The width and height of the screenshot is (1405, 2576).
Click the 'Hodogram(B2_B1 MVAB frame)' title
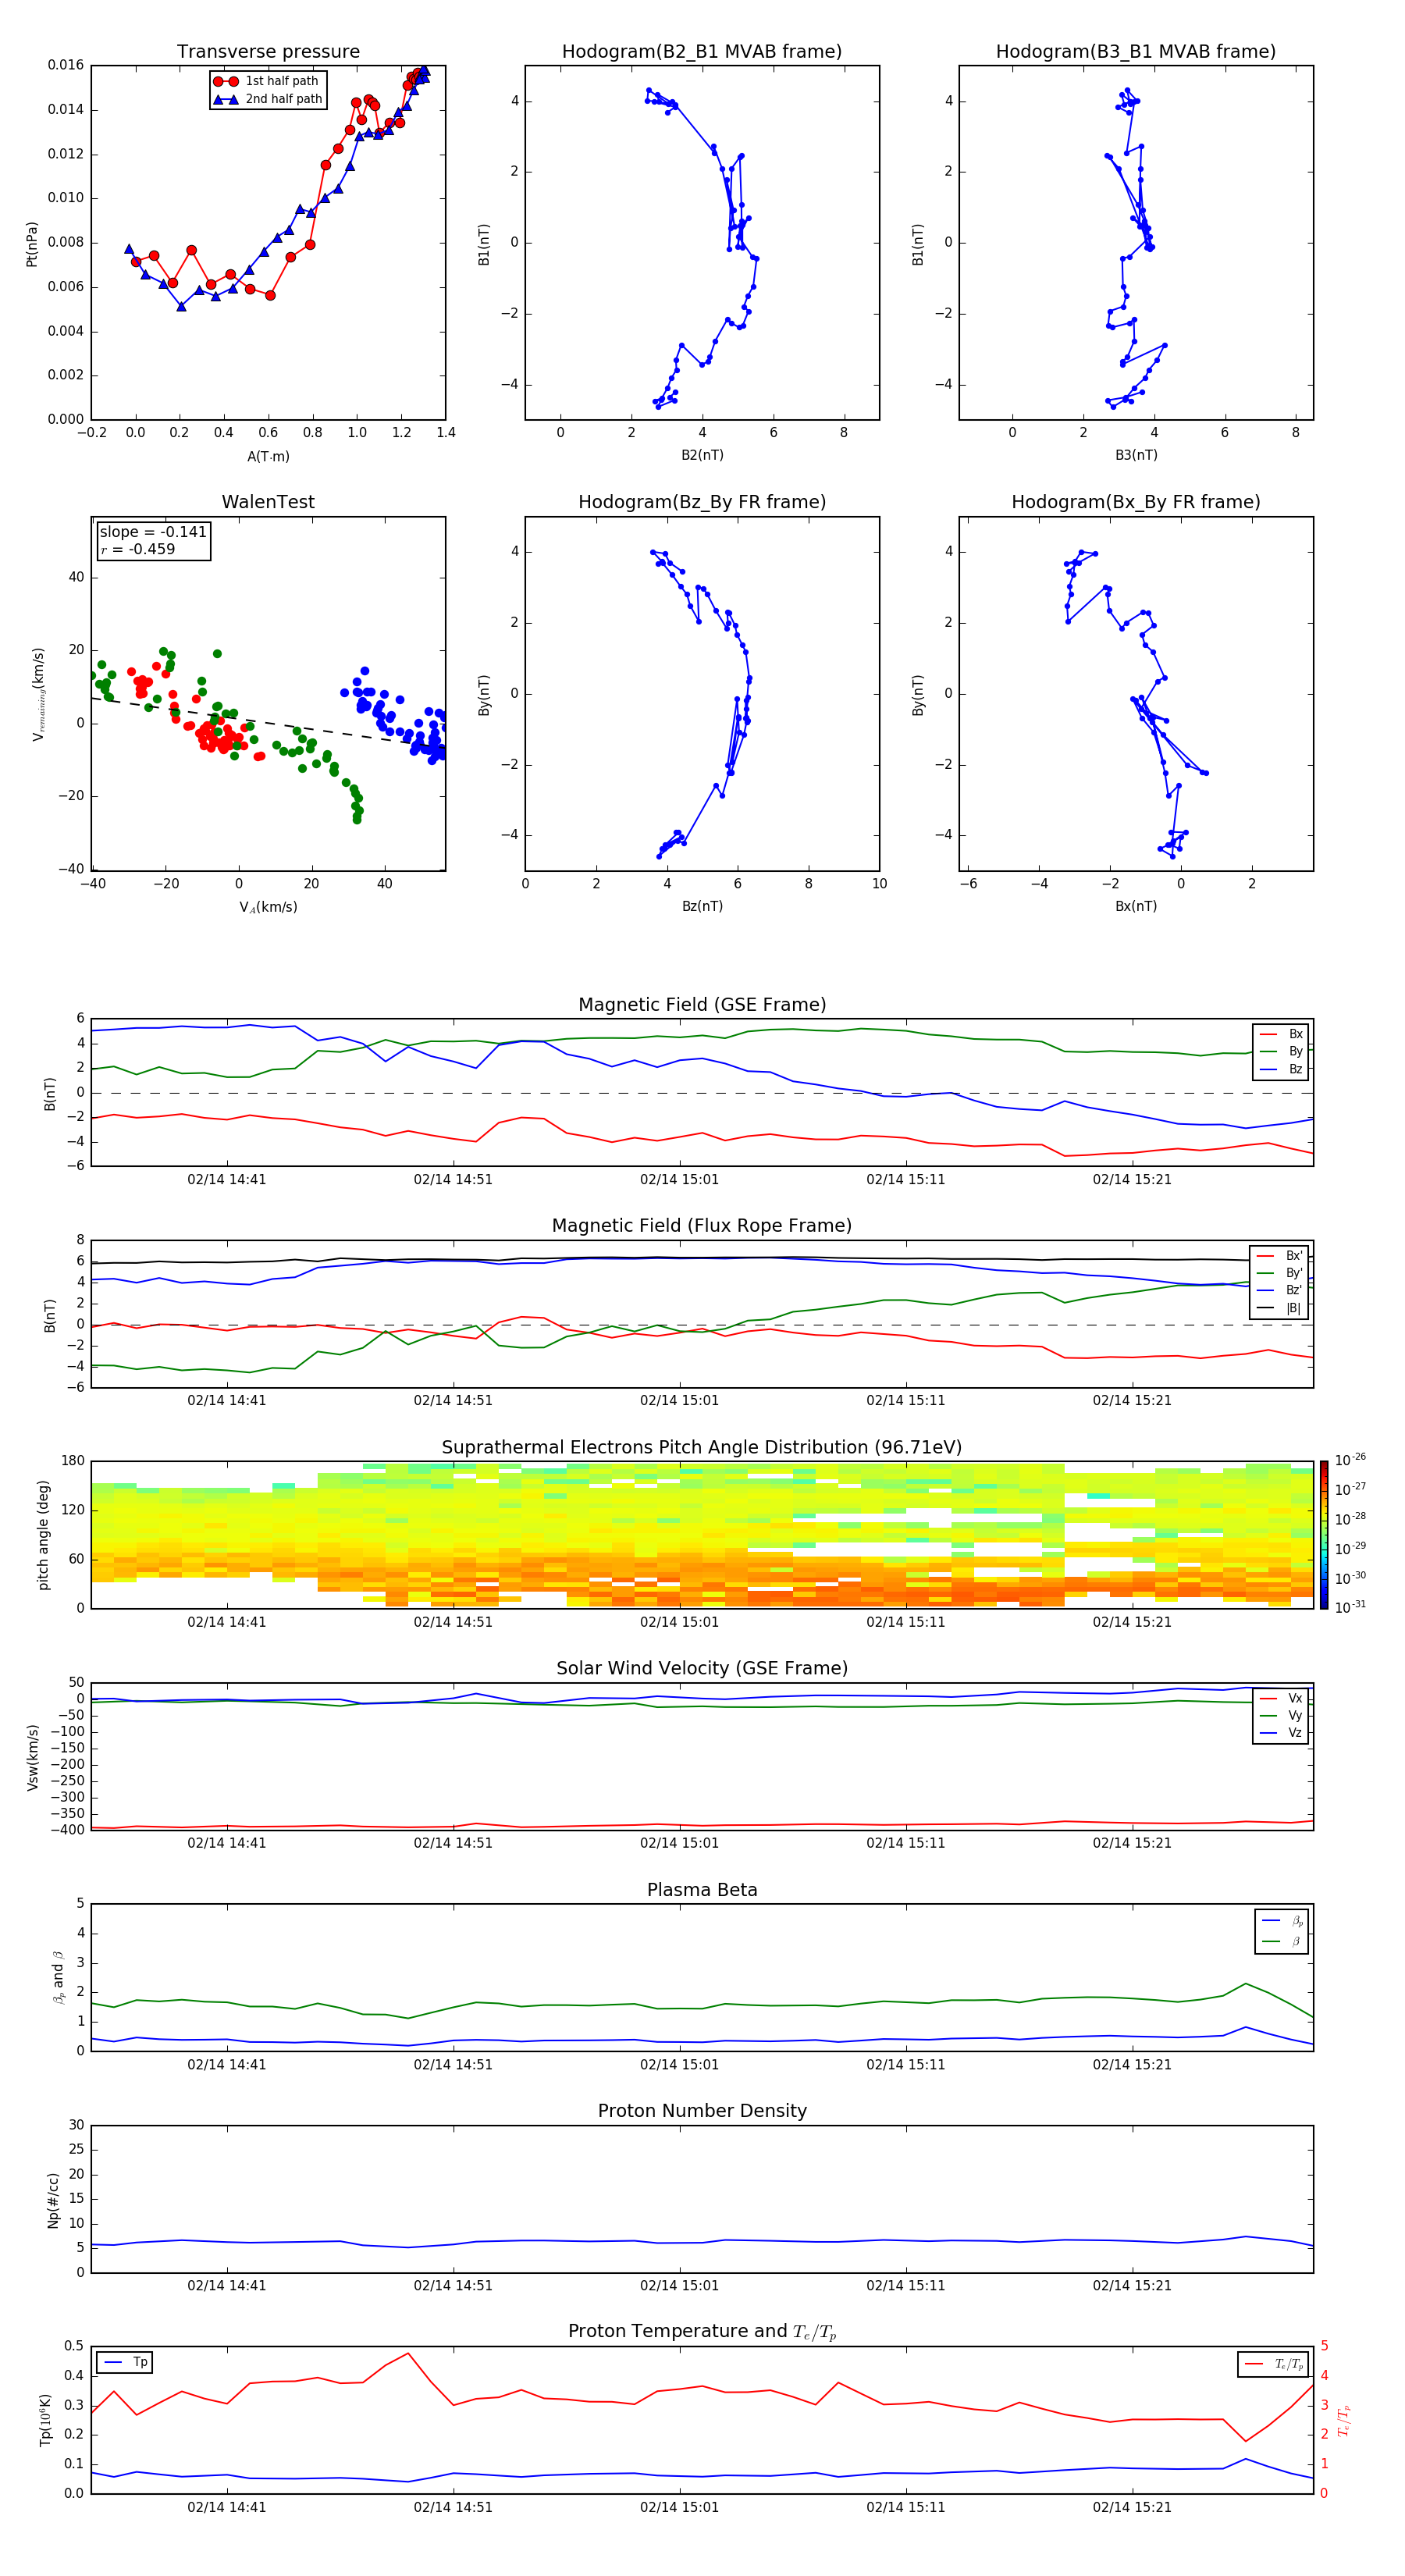[702, 51]
